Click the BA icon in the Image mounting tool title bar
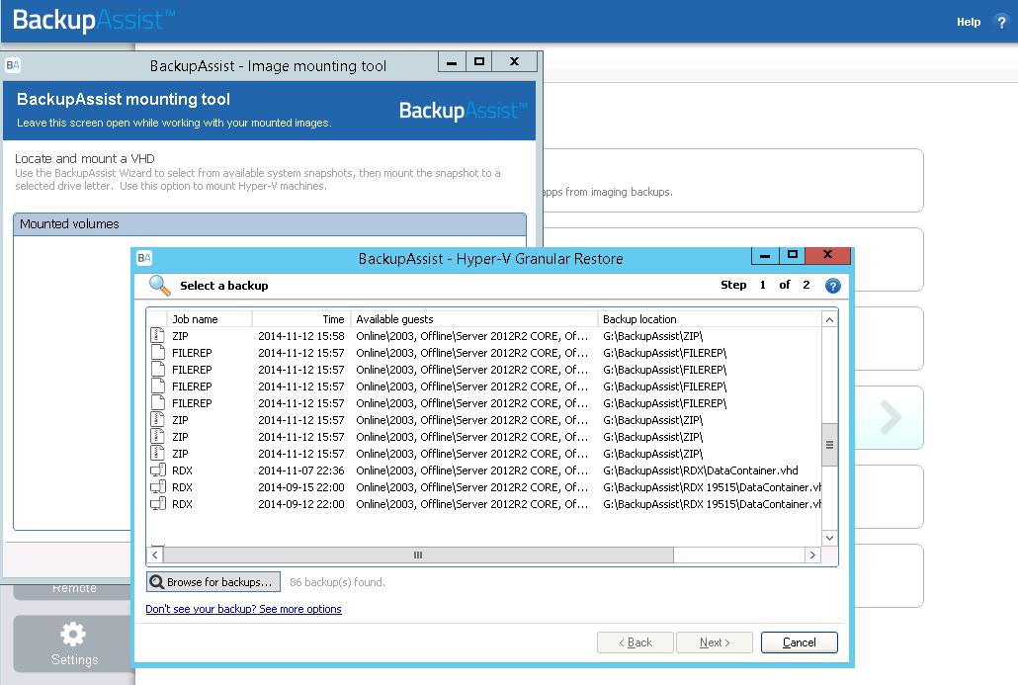1018x685 pixels. pos(12,65)
